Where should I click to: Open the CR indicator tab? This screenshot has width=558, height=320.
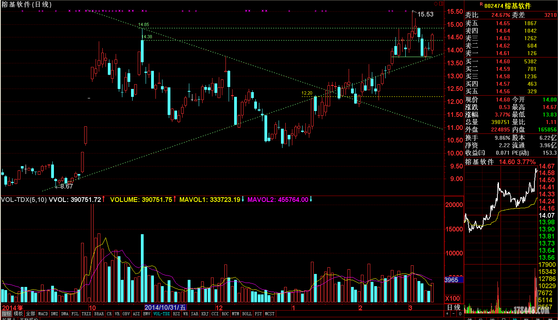pos(109,314)
